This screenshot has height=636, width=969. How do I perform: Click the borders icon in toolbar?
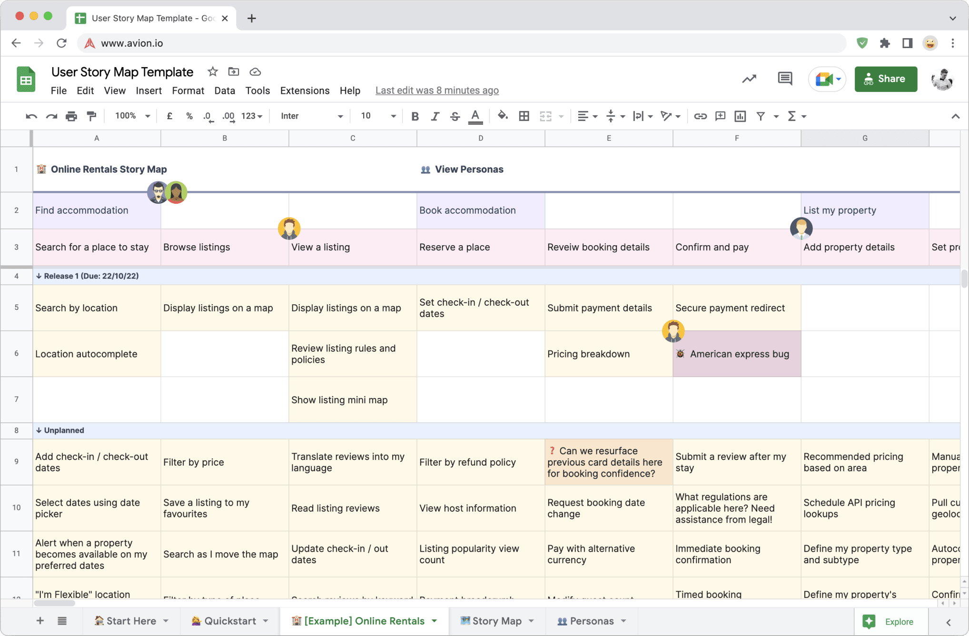point(524,117)
